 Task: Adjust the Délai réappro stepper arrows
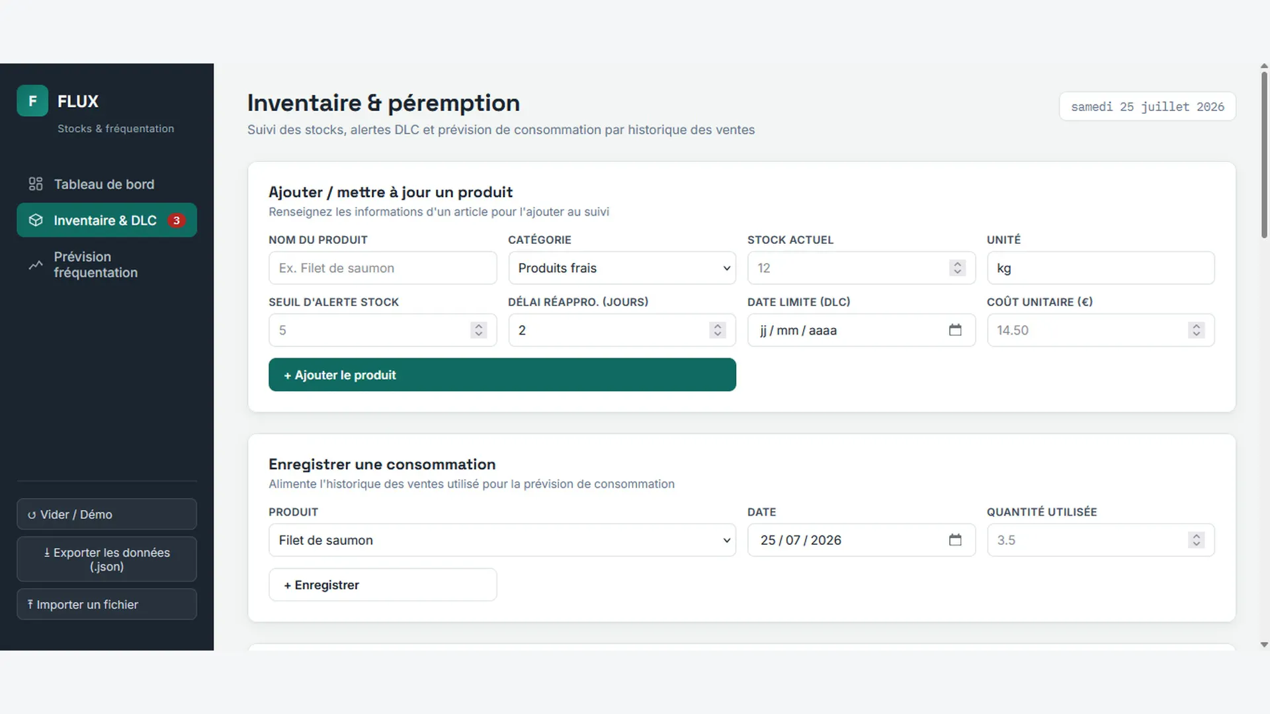718,330
